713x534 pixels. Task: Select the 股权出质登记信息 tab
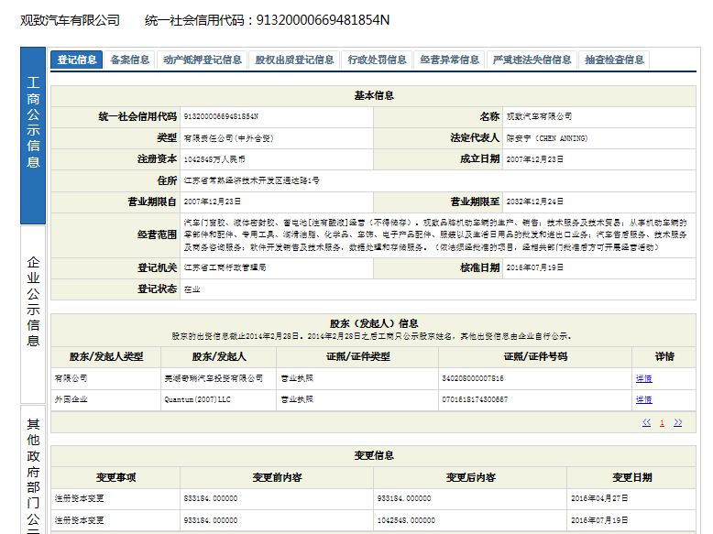(x=294, y=60)
